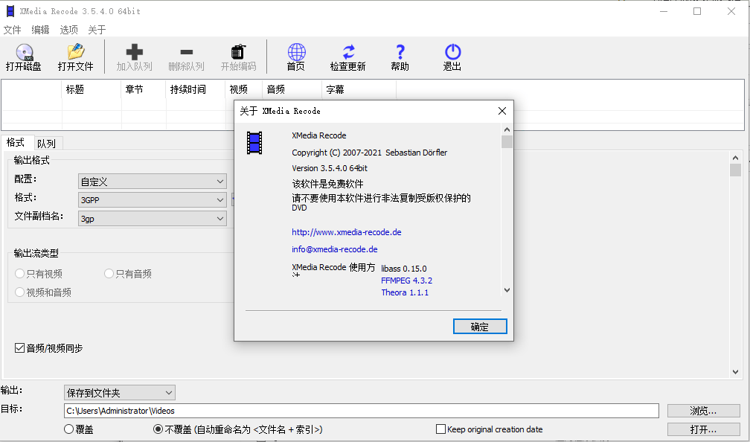Screen dimensions: 750x442
Task: Click the destination path input field
Action: coord(360,410)
